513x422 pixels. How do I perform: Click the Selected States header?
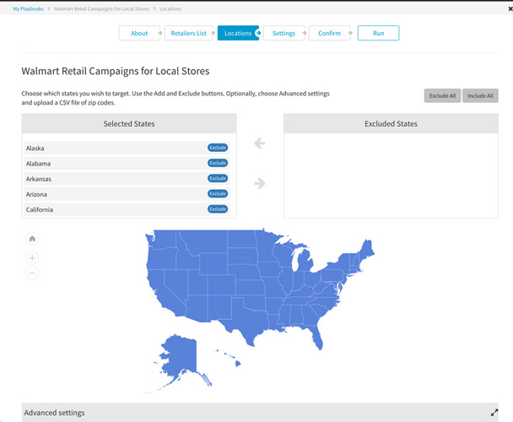click(x=129, y=124)
